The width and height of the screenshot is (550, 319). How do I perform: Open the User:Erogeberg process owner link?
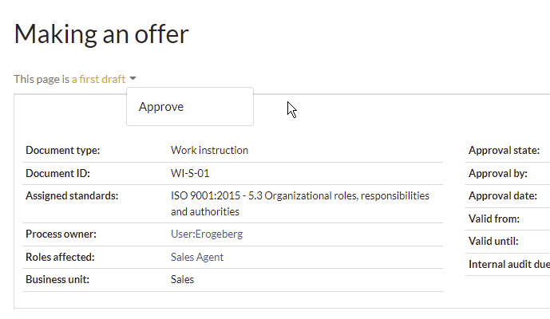pyautogui.click(x=207, y=234)
